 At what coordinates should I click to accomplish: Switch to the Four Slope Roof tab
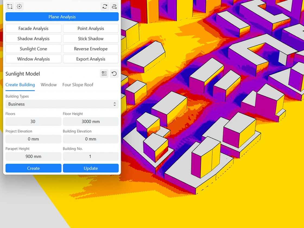[x=78, y=85]
